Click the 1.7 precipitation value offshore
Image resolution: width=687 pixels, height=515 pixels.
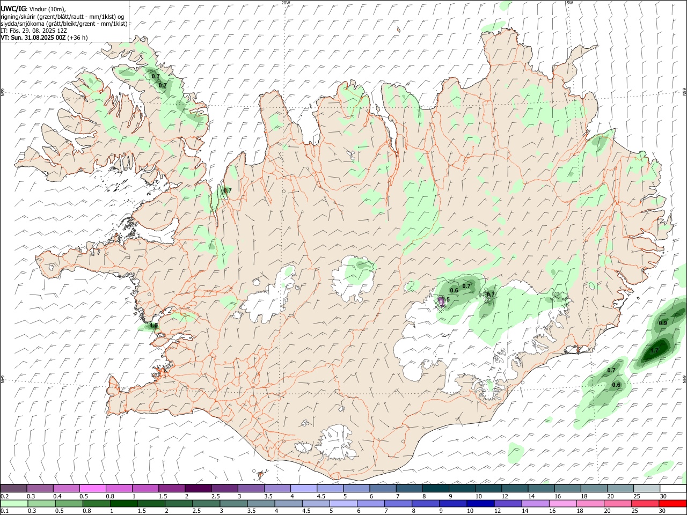click(654, 350)
